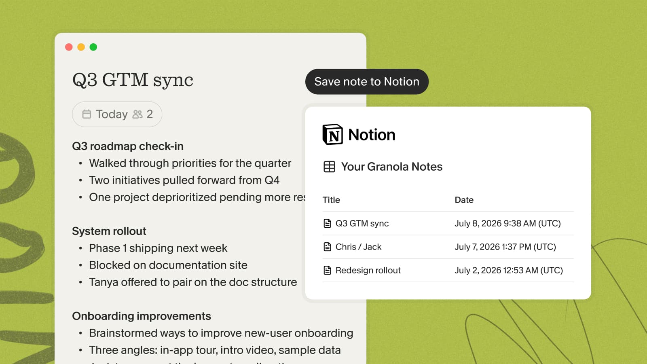
Task: Click the attendees icon in the note chip
Action: [137, 114]
